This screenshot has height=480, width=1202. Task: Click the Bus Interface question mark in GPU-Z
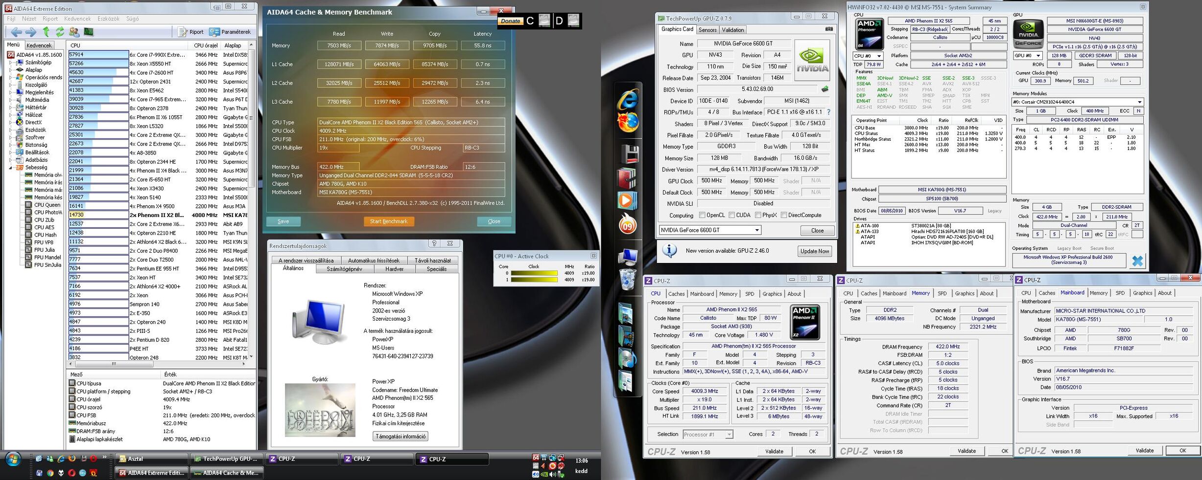(828, 112)
